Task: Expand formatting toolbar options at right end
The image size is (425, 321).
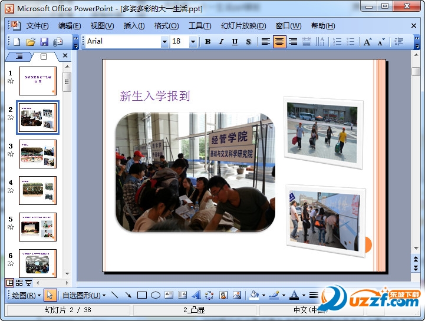Action: click(x=417, y=42)
